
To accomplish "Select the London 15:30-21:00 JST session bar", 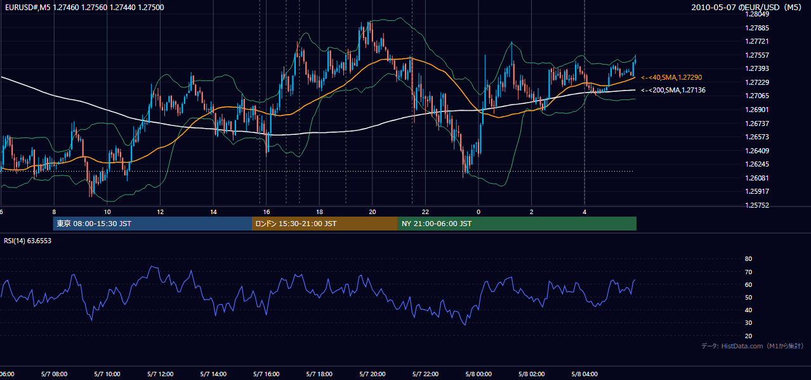I will [x=325, y=224].
